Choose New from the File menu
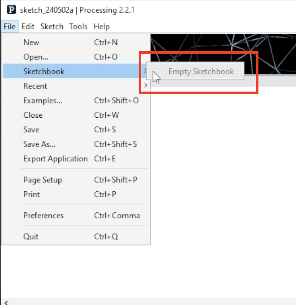 click(76, 42)
